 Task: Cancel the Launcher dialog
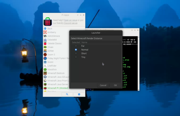point(103,85)
